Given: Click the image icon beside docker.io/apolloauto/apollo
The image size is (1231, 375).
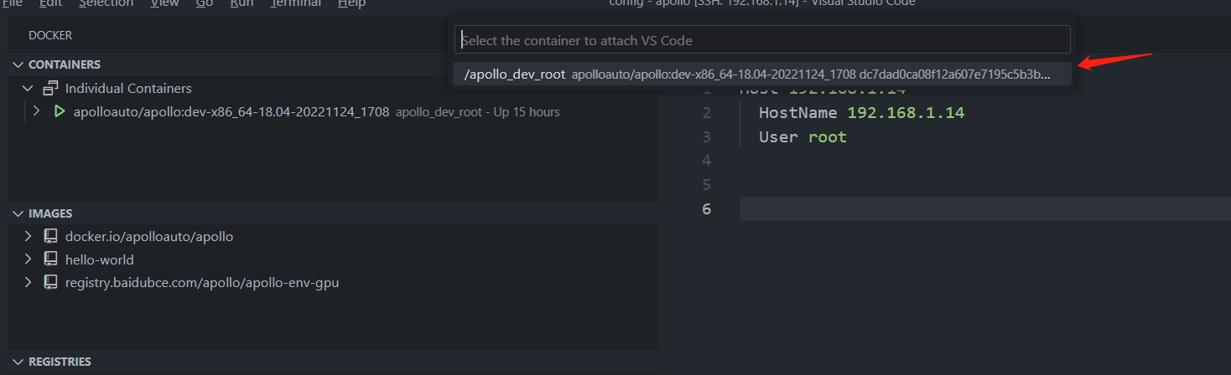Looking at the screenshot, I should pos(51,236).
